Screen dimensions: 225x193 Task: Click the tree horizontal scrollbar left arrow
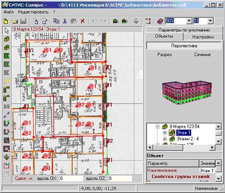pyautogui.click(x=150, y=147)
